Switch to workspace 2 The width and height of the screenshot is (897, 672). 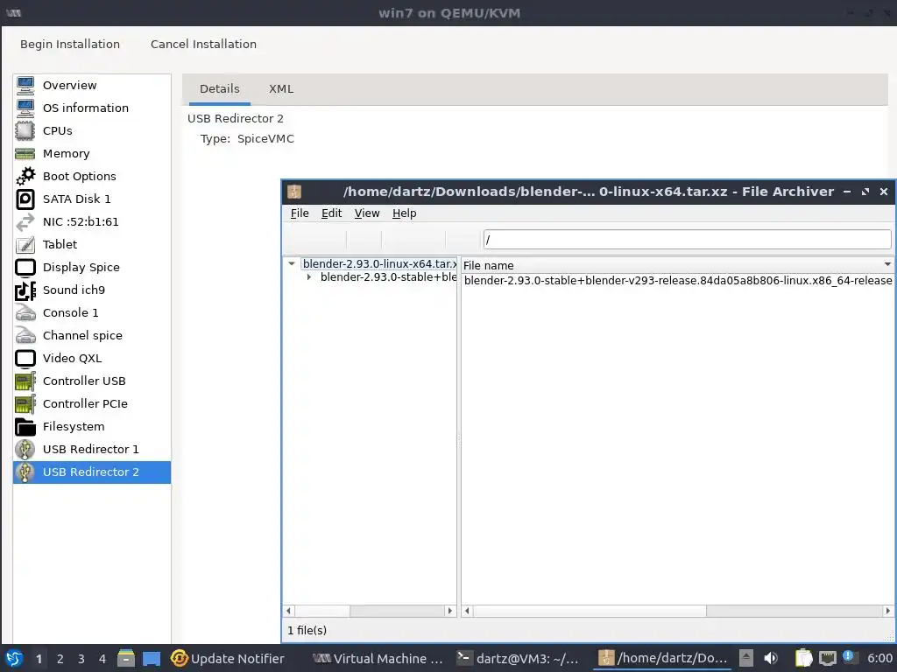[60, 659]
